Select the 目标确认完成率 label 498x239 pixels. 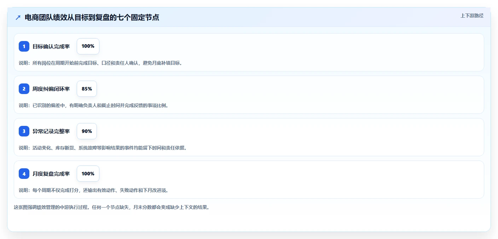51,46
